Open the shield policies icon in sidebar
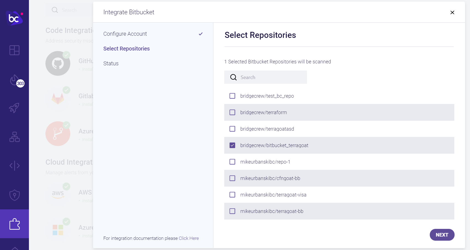The width and height of the screenshot is (470, 250). 14,195
